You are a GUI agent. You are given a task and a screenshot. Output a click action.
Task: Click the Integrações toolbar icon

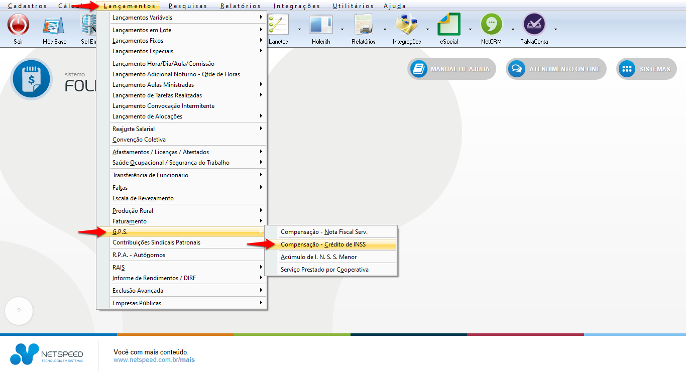click(406, 25)
